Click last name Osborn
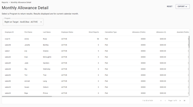Image resolution: width=193 pixels, height=107 pixels. [x=46, y=87]
